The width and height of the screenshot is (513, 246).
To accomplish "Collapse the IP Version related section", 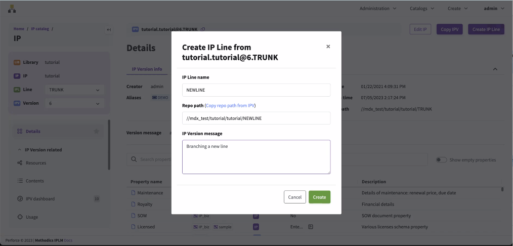I will [19, 150].
